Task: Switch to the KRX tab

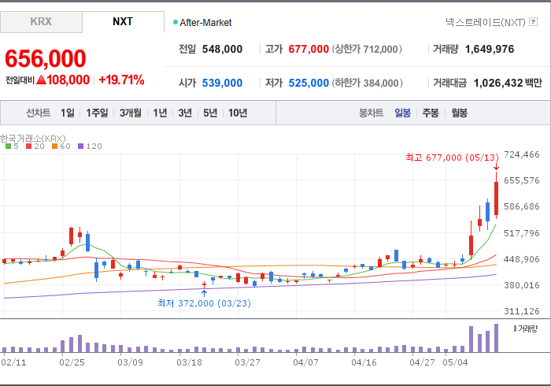Action: click(x=41, y=22)
